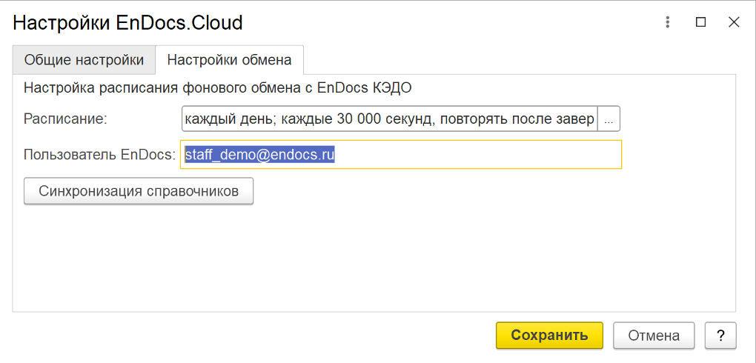Open help with the question mark button

pyautogui.click(x=721, y=336)
